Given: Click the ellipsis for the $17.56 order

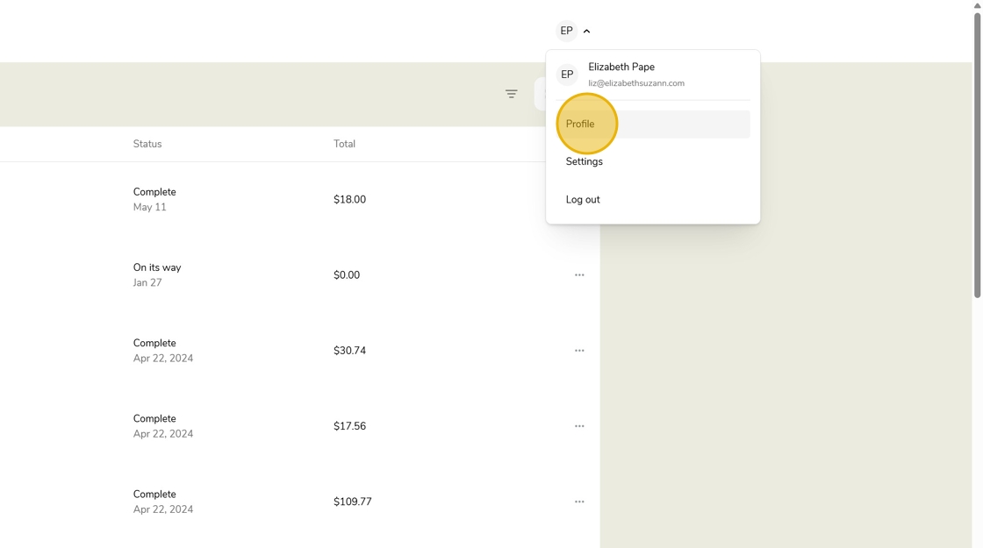Looking at the screenshot, I should (x=579, y=426).
